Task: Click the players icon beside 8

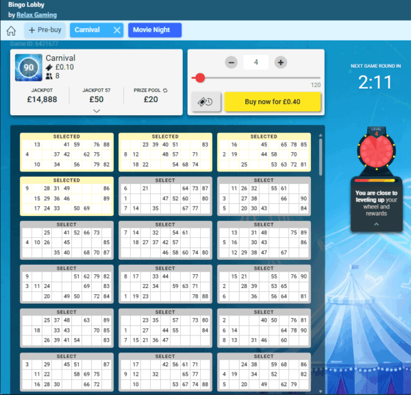Action: pos(49,76)
